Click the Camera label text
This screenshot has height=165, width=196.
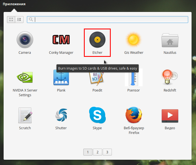pos(25,53)
